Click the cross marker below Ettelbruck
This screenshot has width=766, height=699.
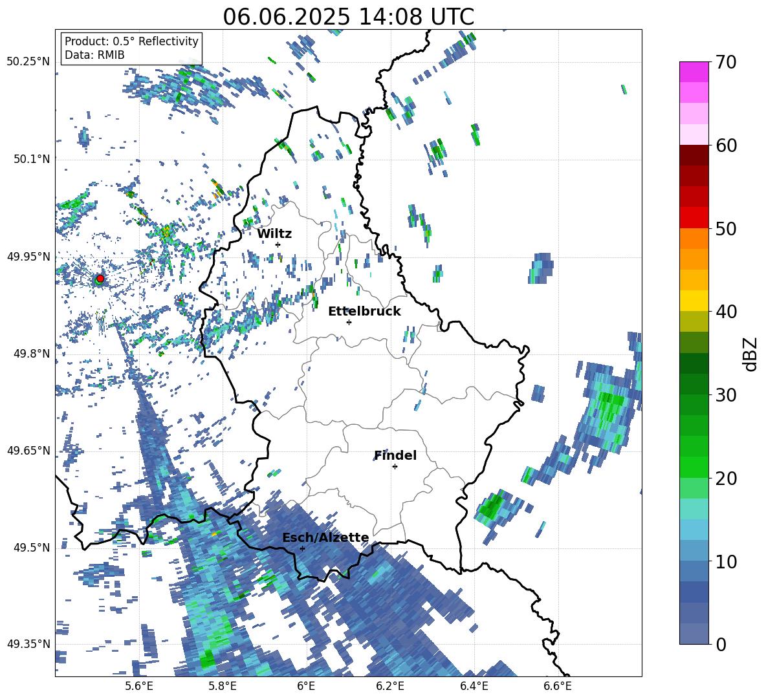point(349,322)
